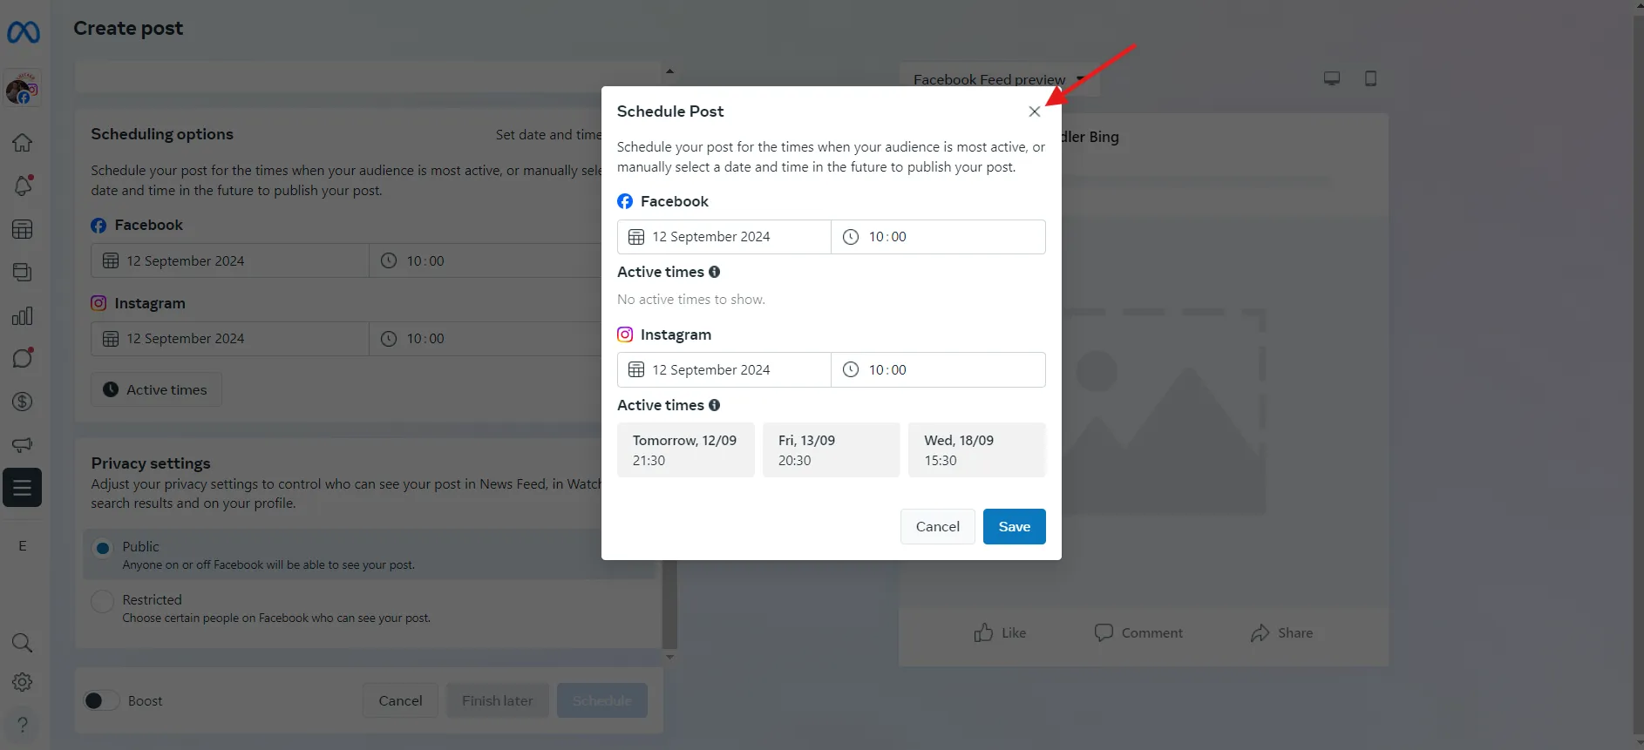Screen dimensions: 1644x750
Task: Open the Notifications bell icon
Action: (x=23, y=186)
